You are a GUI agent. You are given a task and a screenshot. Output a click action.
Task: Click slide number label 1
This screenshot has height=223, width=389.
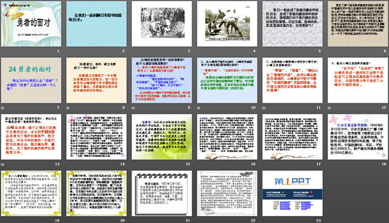tap(58, 51)
